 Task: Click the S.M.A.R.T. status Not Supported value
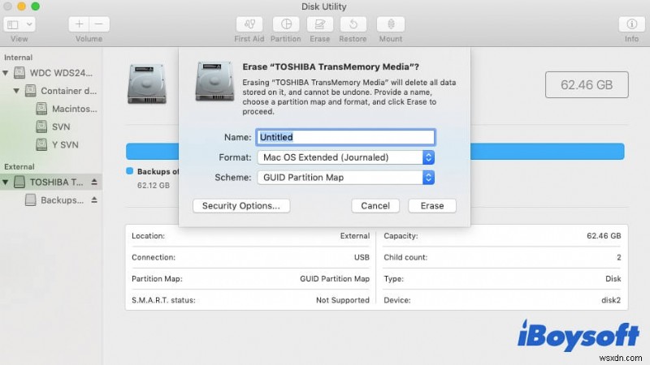click(x=342, y=300)
